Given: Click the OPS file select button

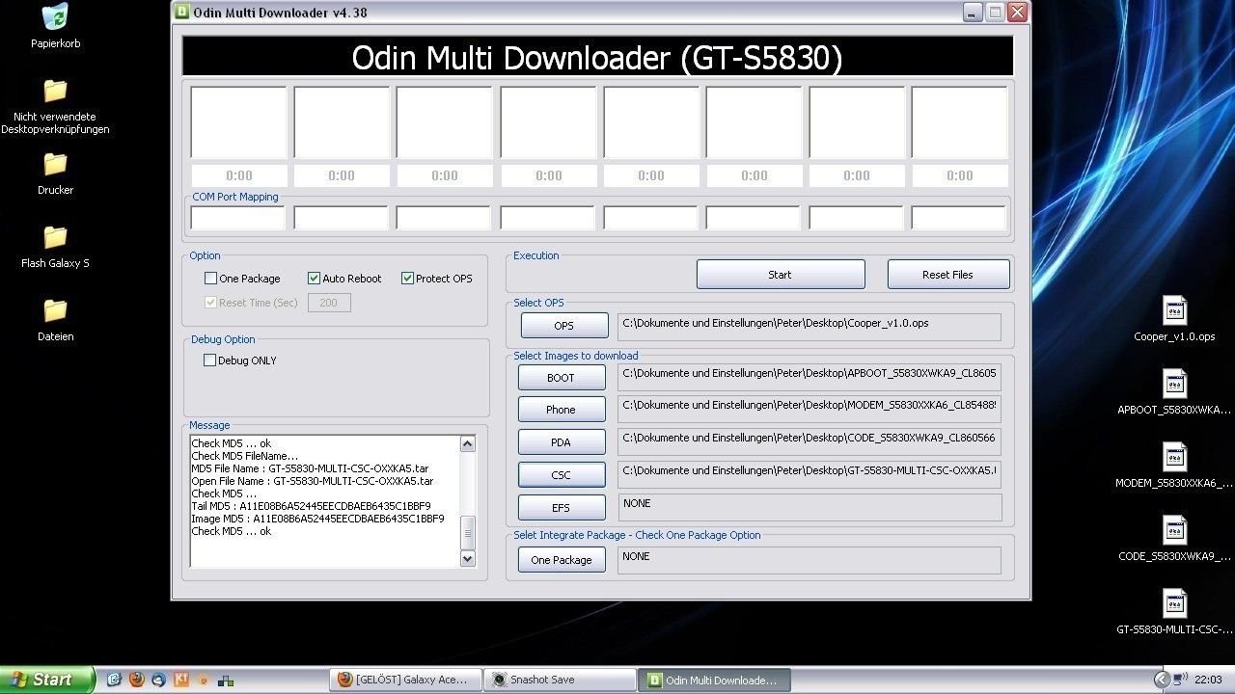Looking at the screenshot, I should coord(564,326).
